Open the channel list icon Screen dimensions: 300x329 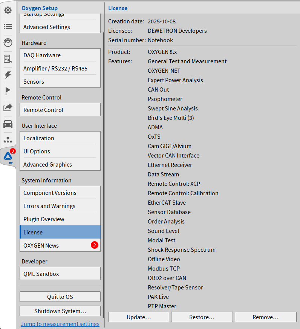(8, 26)
